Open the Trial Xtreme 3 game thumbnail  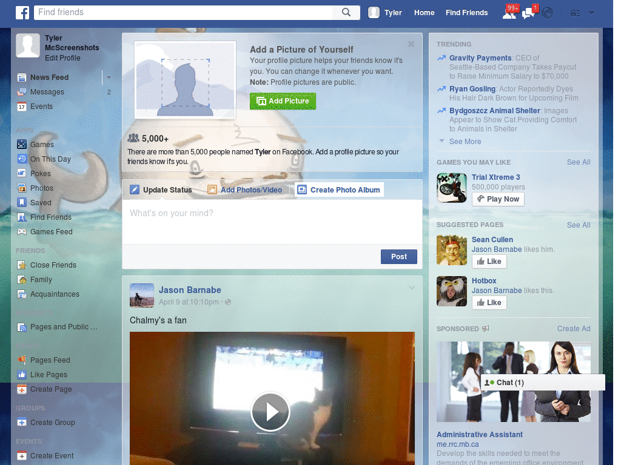click(x=451, y=188)
